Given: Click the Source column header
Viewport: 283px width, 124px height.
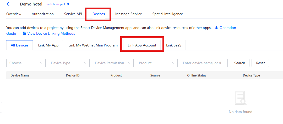Looking at the screenshot, I should coord(155,75).
